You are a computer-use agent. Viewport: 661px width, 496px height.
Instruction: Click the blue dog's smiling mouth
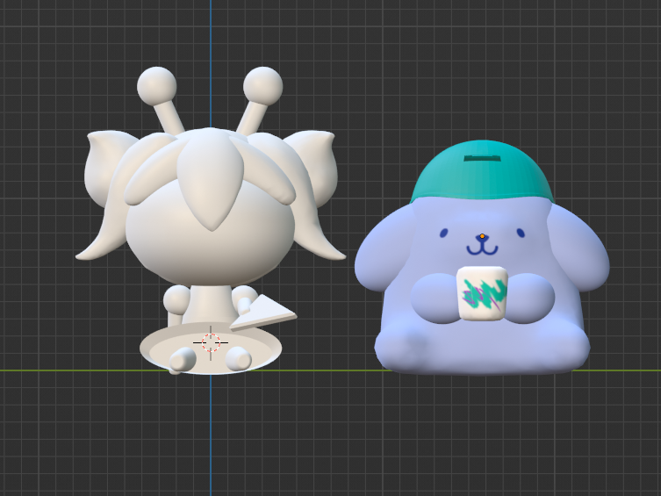coord(482,248)
